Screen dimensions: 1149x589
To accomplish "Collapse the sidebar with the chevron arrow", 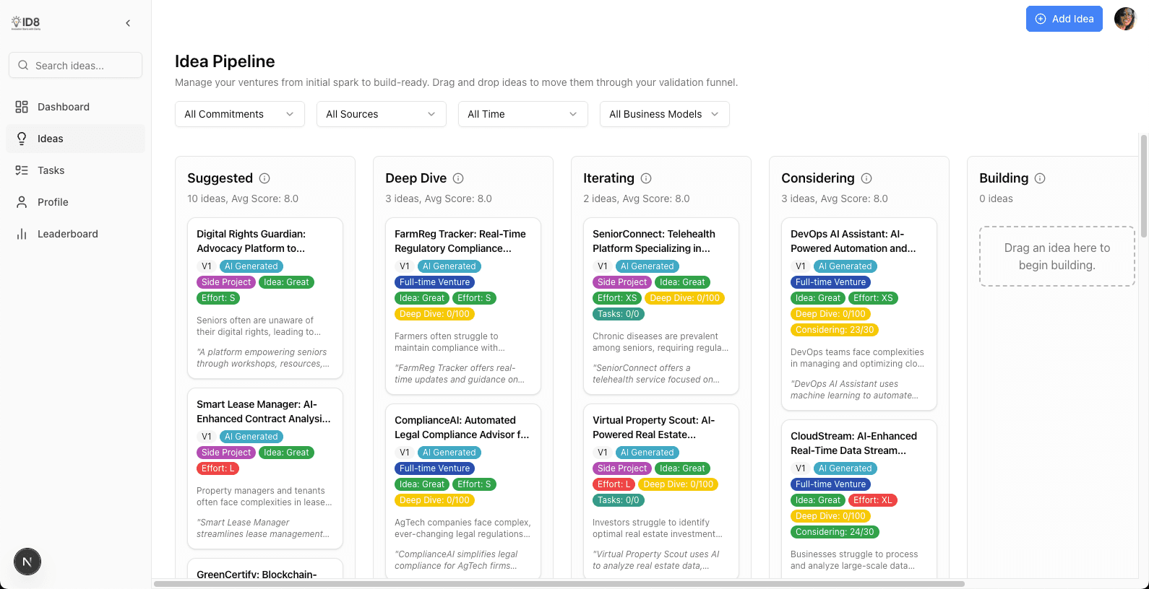I will [128, 23].
